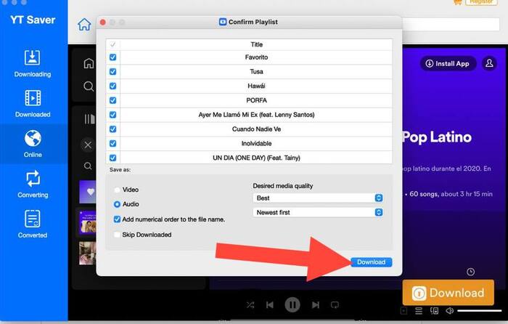Click Spotify search magnifier below home icon
This screenshot has height=324, width=508.
pyautogui.click(x=89, y=86)
